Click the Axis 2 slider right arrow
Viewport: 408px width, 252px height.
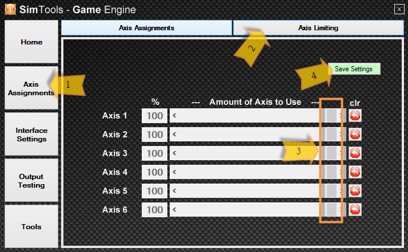pos(342,134)
